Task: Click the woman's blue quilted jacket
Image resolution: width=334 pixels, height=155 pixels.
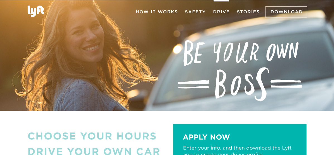Action: [89, 96]
